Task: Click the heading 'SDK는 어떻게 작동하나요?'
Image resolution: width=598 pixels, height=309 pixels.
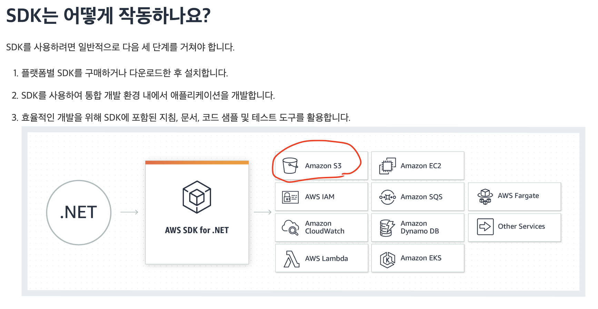Action: click(x=108, y=16)
